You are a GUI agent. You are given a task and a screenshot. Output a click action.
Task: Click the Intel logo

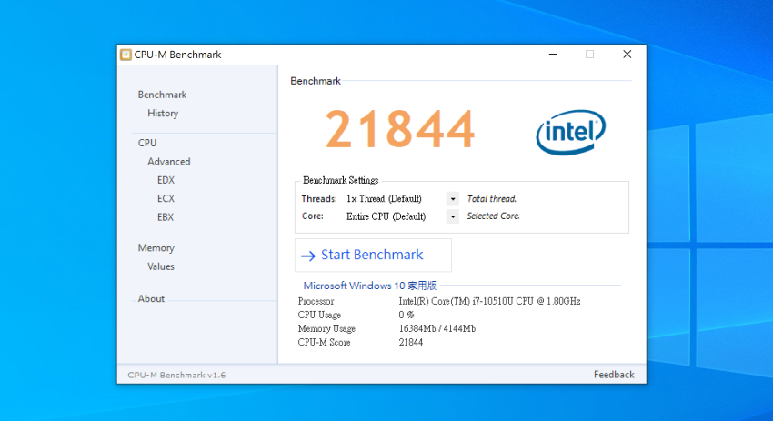pos(570,132)
